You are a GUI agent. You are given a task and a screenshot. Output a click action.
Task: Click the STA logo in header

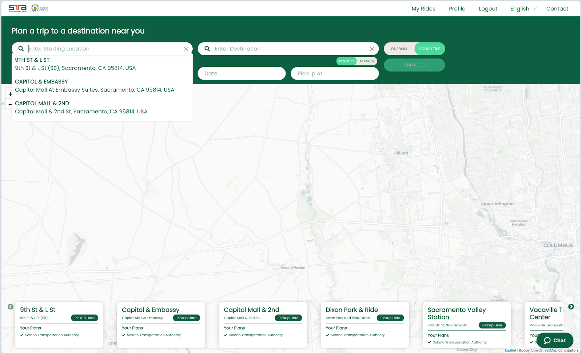tap(17, 8)
